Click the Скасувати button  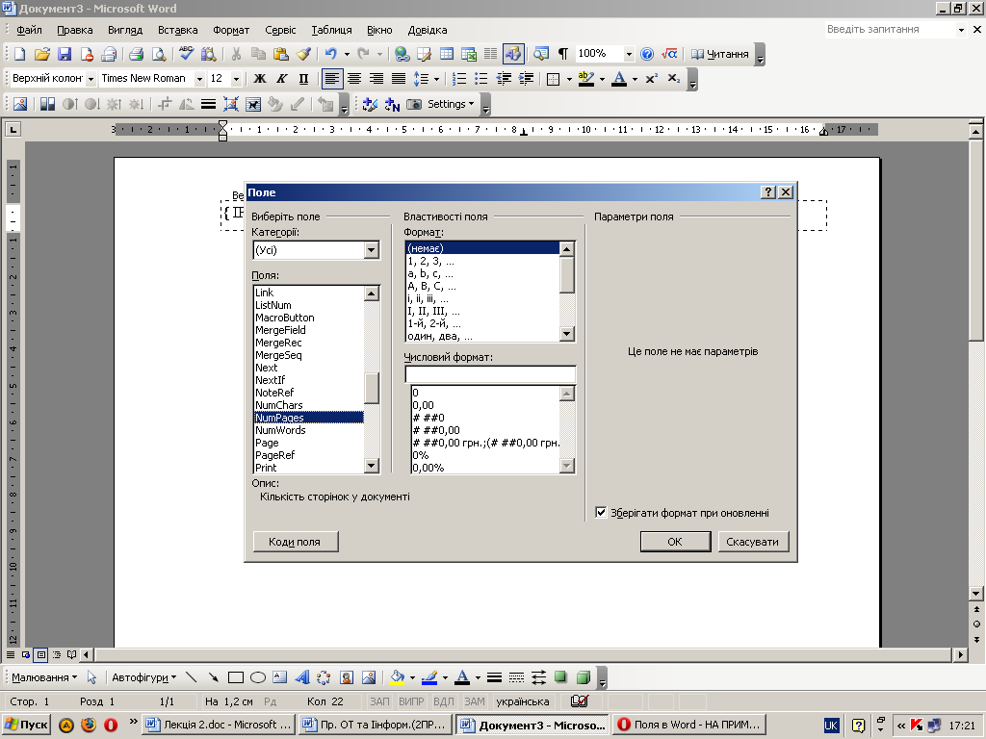click(x=753, y=542)
